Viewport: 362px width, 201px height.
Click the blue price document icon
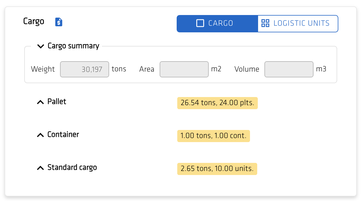pos(59,22)
